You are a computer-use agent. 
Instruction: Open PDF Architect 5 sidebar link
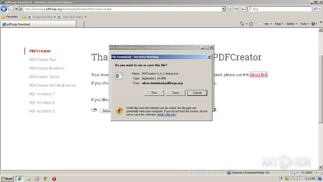coord(42,111)
